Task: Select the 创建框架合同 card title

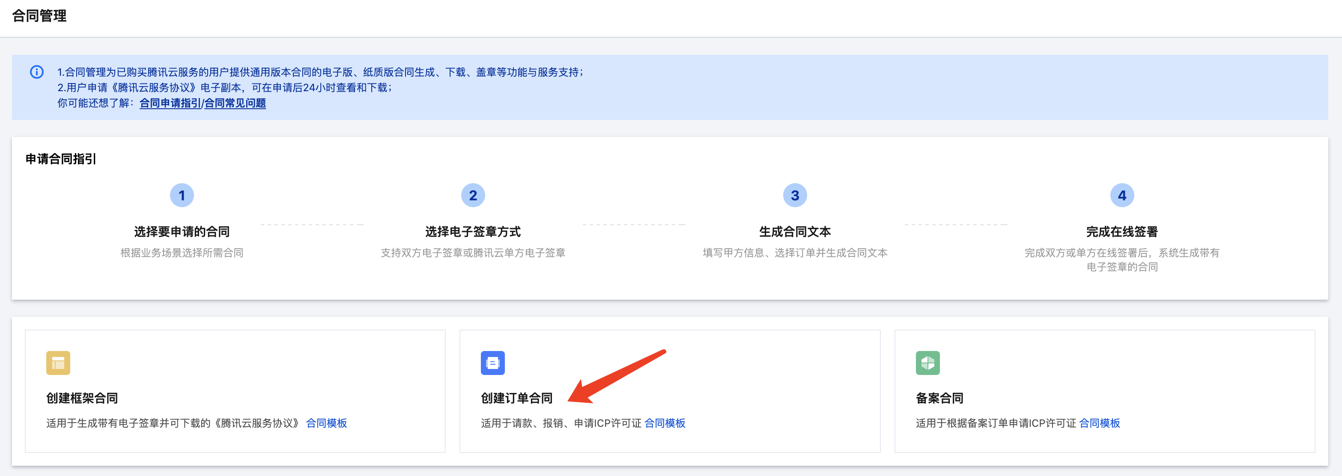Action: (x=82, y=398)
